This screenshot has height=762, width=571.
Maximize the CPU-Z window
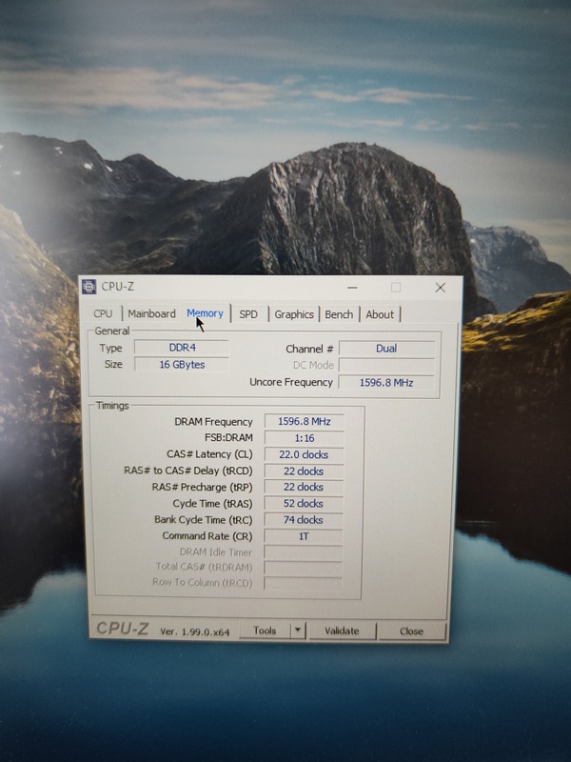point(396,287)
